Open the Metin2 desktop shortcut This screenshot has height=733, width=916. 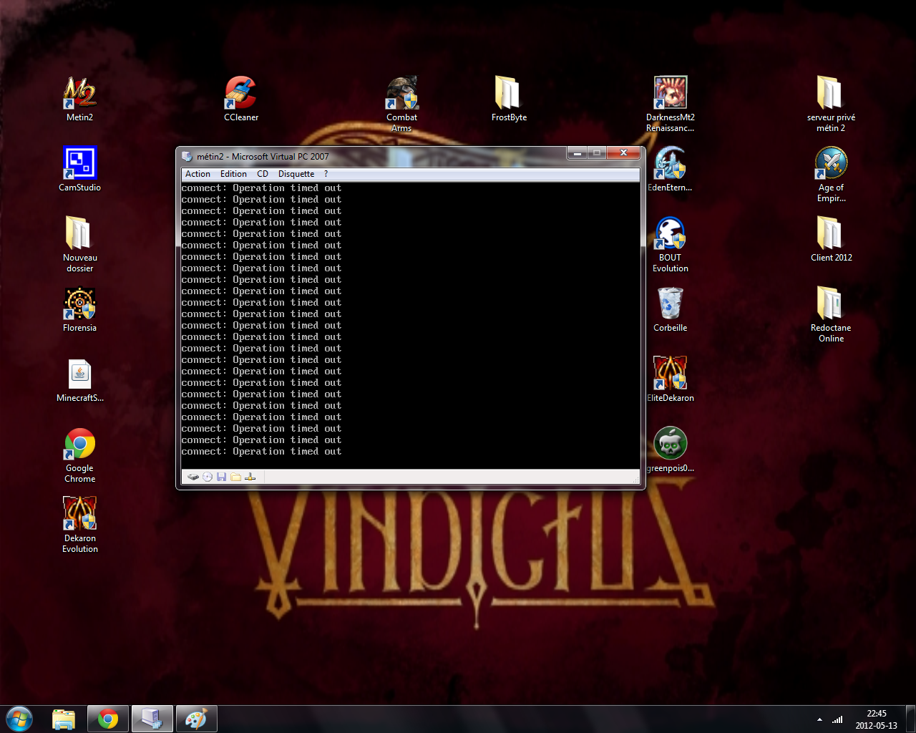point(79,99)
